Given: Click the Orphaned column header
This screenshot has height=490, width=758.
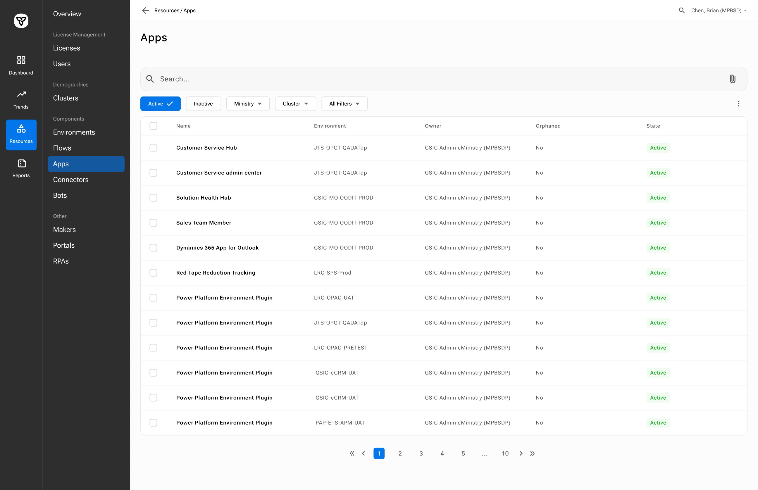Looking at the screenshot, I should click(548, 126).
